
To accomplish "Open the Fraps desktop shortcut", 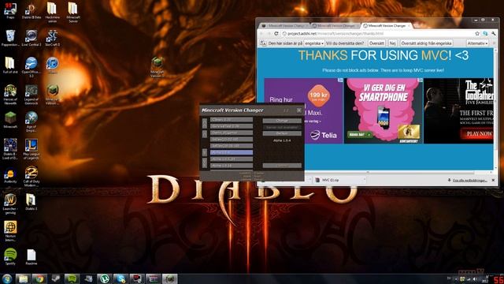I will (x=10, y=10).
